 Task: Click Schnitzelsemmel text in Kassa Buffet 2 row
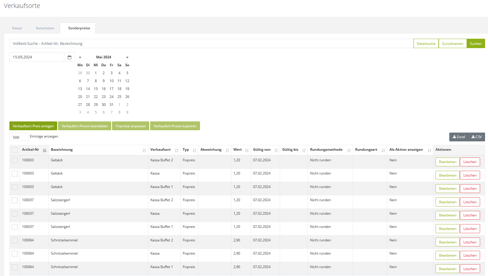point(64,240)
